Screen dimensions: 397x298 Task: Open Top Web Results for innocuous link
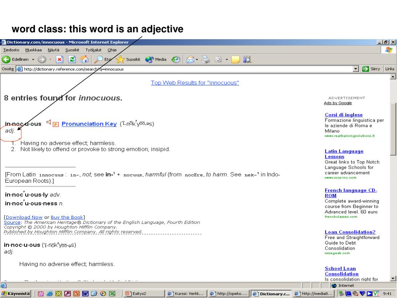[195, 83]
